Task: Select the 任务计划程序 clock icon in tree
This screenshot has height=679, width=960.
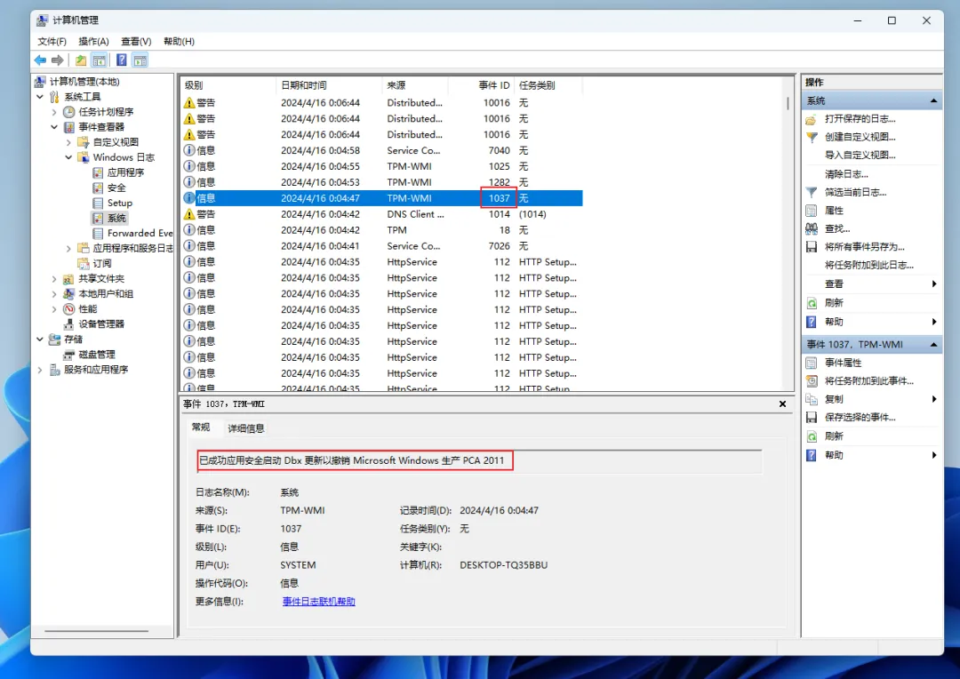Action: [x=69, y=111]
